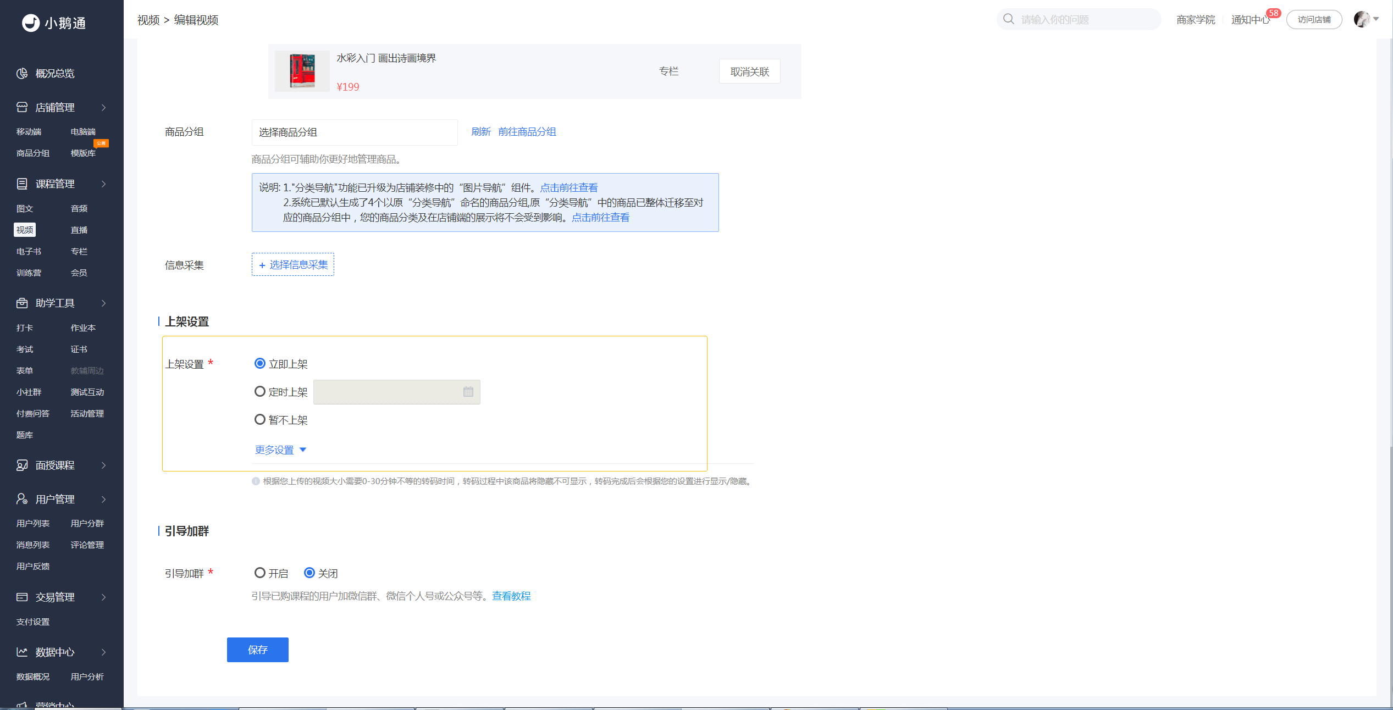Open the 选择商品分组 dropdown

click(355, 132)
